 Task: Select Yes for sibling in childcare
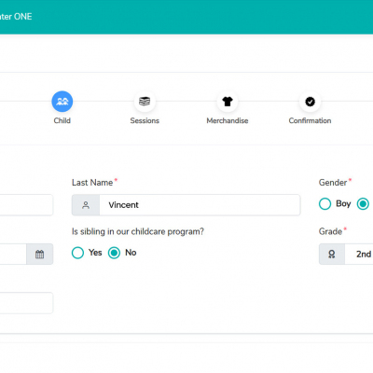click(77, 253)
